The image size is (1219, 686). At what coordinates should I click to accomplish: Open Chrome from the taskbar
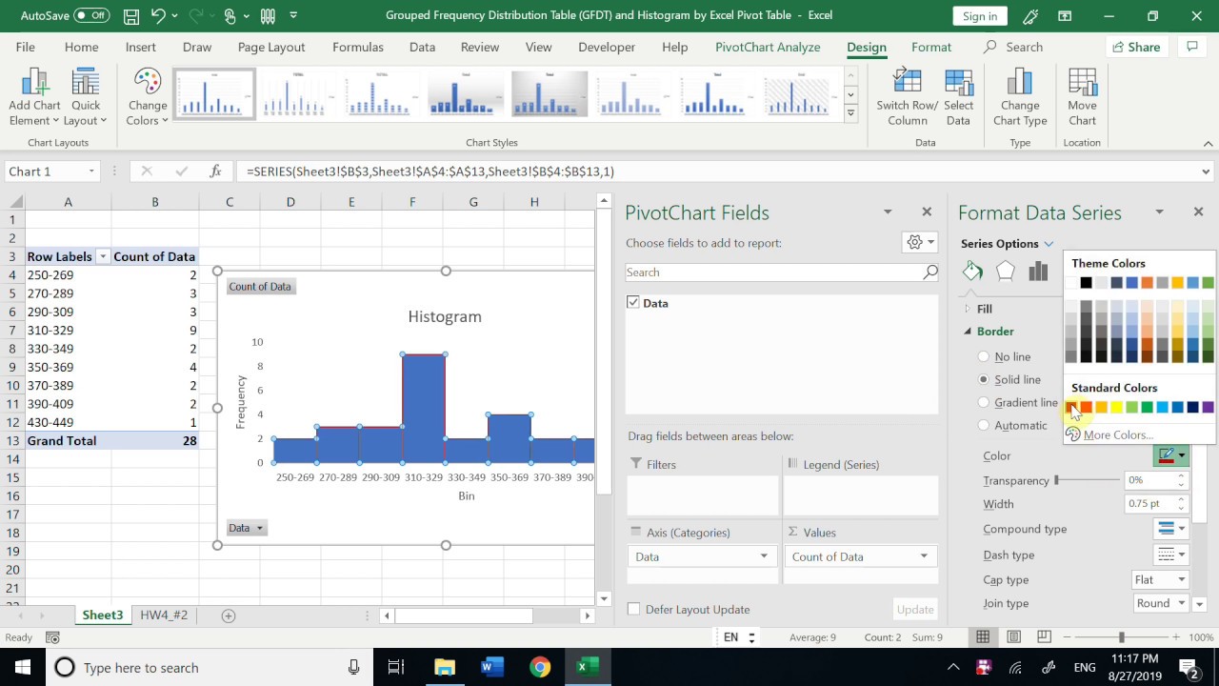539,667
